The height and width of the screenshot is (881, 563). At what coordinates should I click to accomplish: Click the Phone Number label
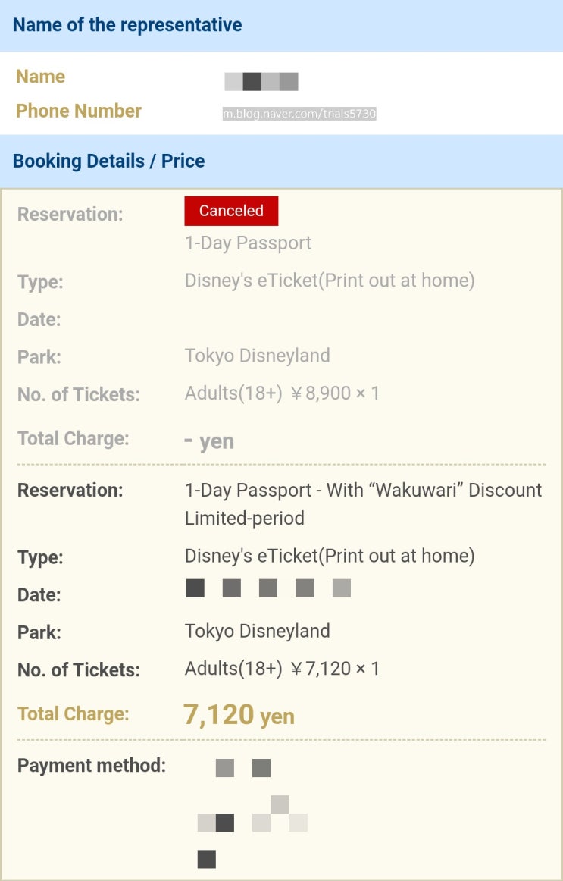pos(79,111)
